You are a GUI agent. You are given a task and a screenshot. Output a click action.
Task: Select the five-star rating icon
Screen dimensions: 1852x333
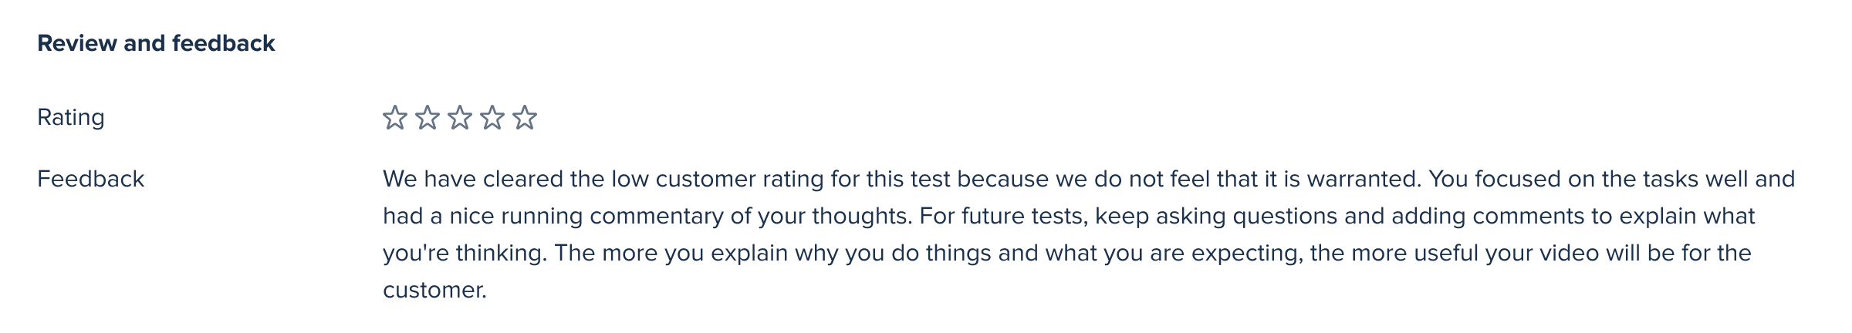click(525, 118)
